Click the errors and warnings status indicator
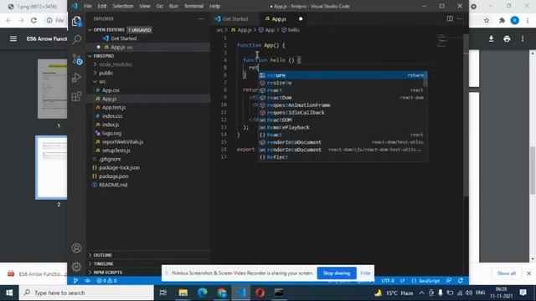 pyautogui.click(x=106, y=281)
